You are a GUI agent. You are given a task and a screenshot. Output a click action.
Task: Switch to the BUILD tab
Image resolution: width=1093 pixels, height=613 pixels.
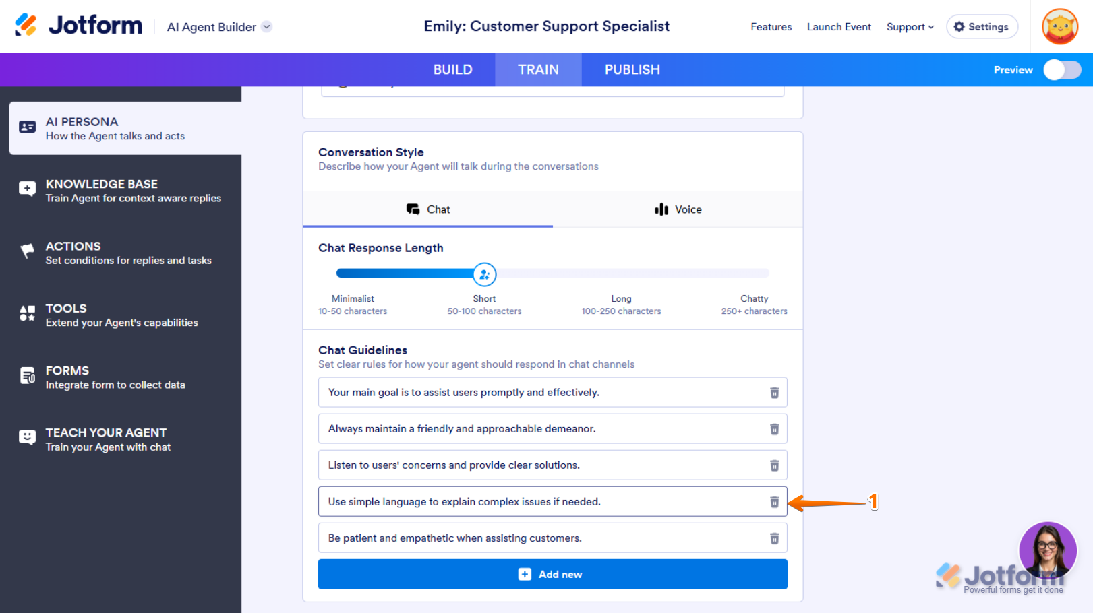[452, 70]
